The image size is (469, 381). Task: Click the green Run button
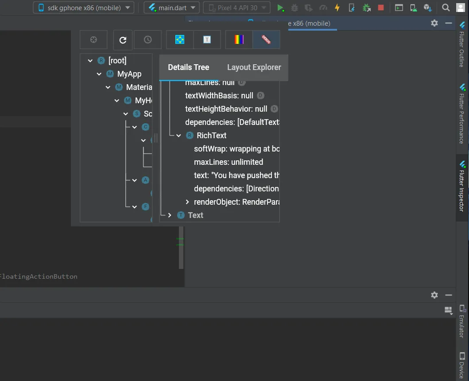[280, 8]
